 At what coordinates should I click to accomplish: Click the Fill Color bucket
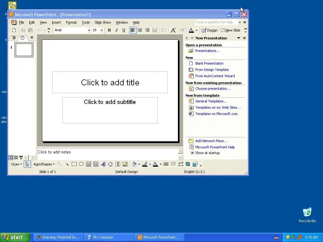134,164
